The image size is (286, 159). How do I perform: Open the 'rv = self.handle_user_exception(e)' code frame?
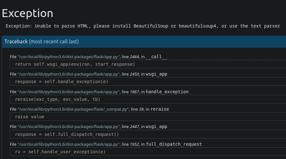[60, 152]
